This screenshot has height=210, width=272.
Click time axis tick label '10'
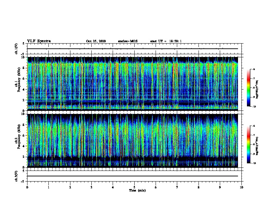pyautogui.click(x=241, y=187)
